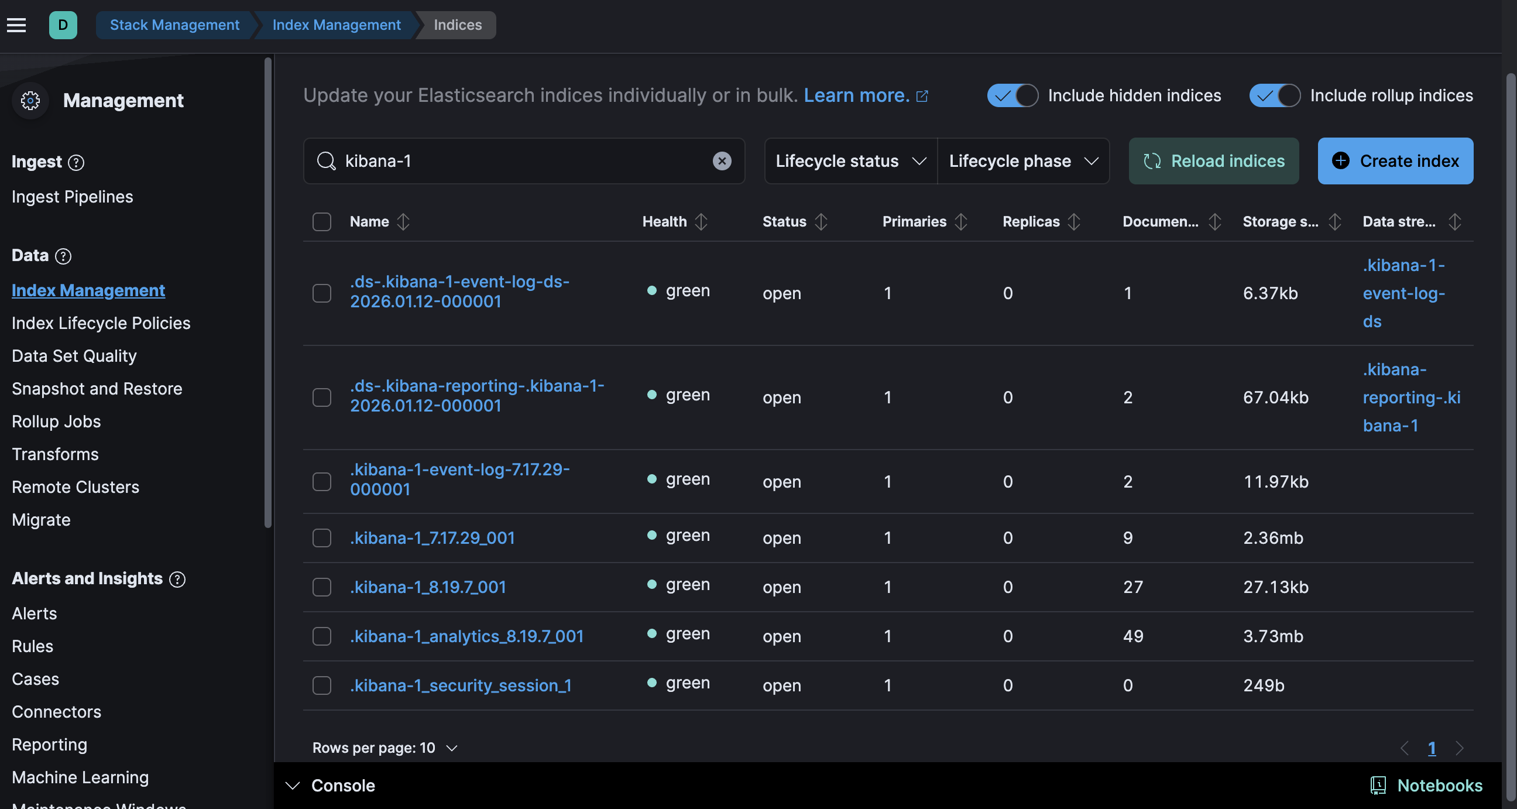Image resolution: width=1517 pixels, height=809 pixels.
Task: Check the select-all indices checkbox
Action: [x=321, y=221]
